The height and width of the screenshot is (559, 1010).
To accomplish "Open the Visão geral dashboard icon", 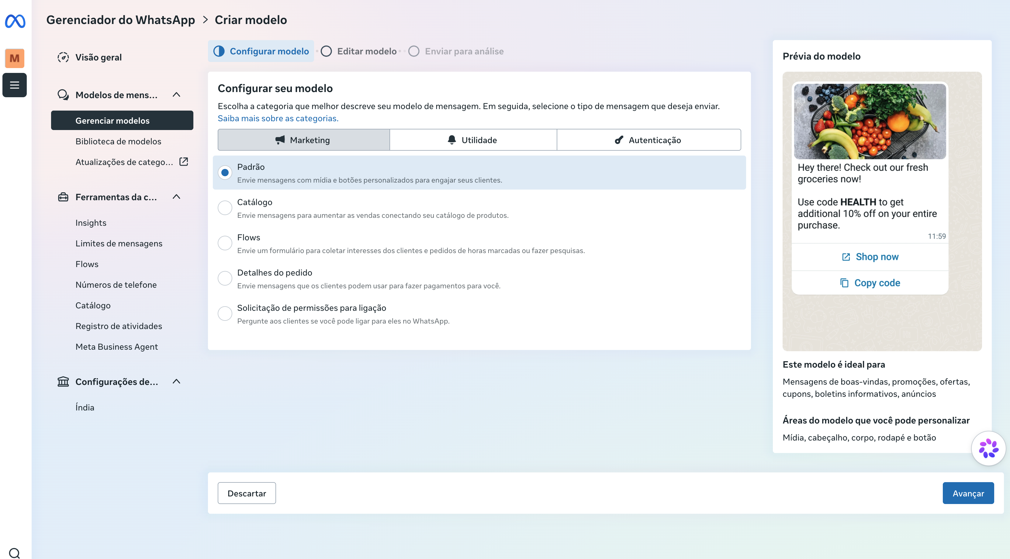I will click(63, 57).
